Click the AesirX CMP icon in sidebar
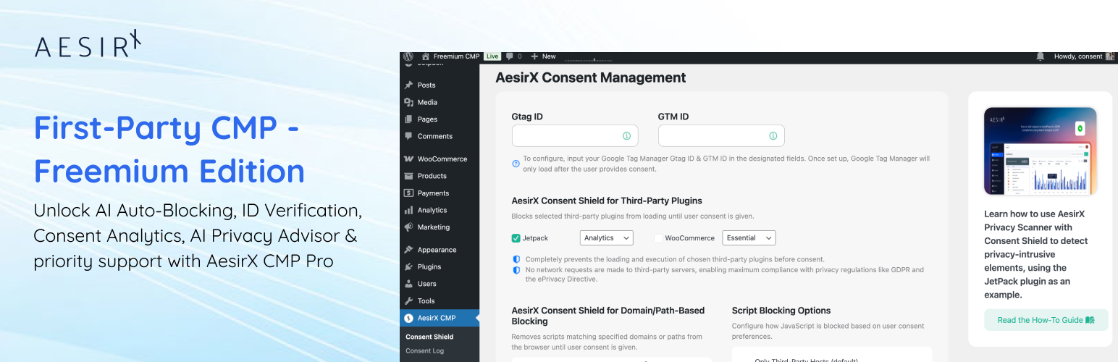The image size is (1118, 362). pos(408,318)
